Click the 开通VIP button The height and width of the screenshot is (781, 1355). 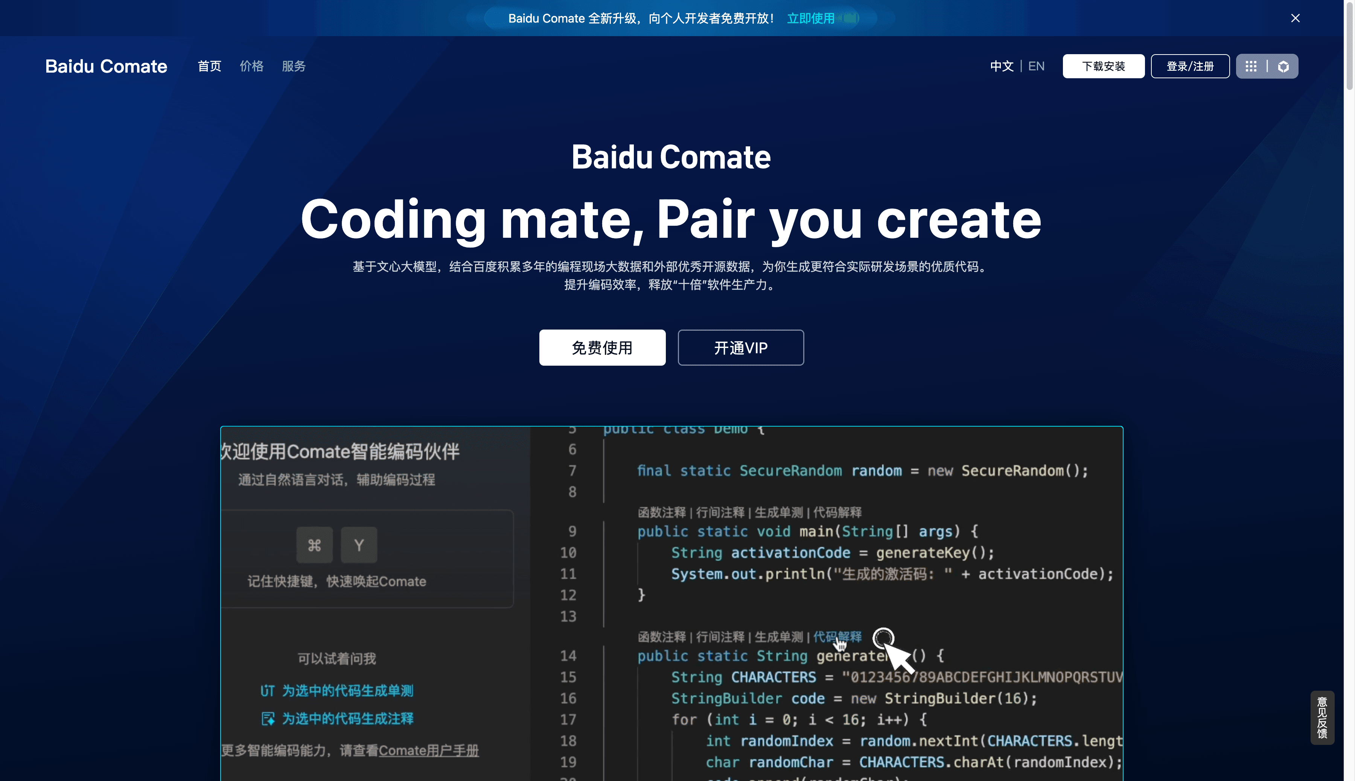pyautogui.click(x=741, y=348)
